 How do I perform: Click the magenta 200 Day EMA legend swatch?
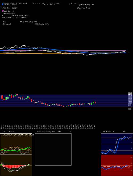3,11
